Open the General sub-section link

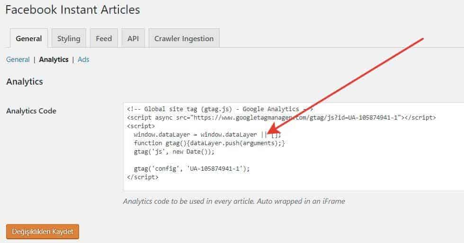(x=18, y=60)
